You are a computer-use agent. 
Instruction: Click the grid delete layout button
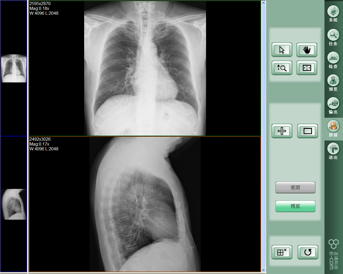point(282,252)
